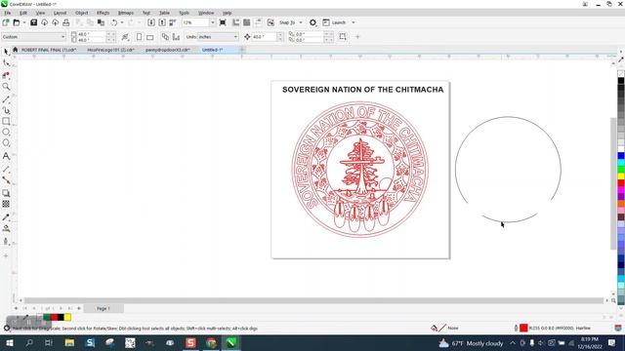This screenshot has width=625, height=351.
Task: Select the Transparency checker tool
Action: tap(6, 204)
